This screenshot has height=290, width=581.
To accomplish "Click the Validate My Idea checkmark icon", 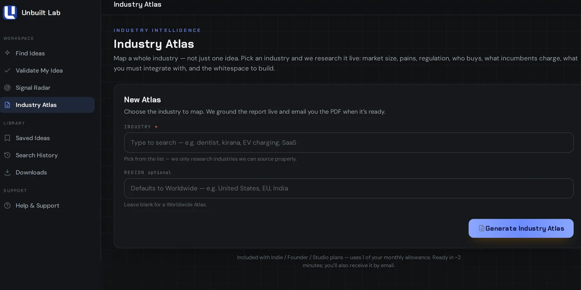I will (x=7, y=70).
